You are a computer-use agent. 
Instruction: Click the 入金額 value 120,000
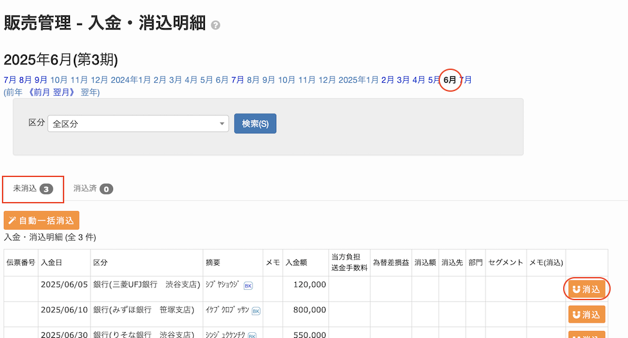pos(310,284)
